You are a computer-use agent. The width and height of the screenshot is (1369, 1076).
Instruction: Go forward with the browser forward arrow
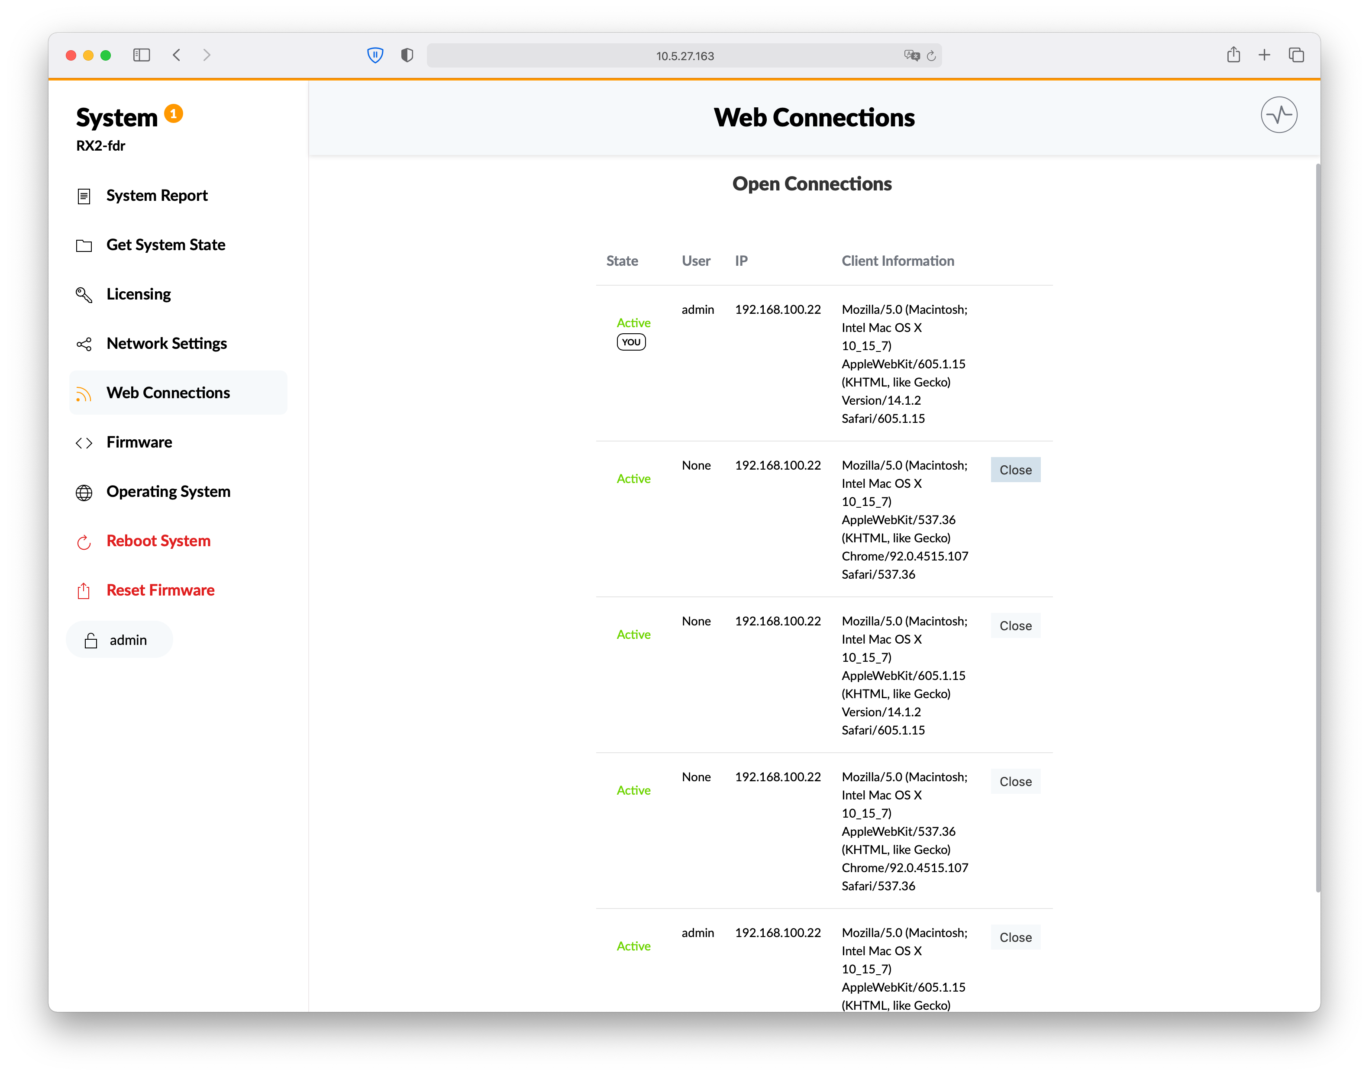pyautogui.click(x=207, y=55)
